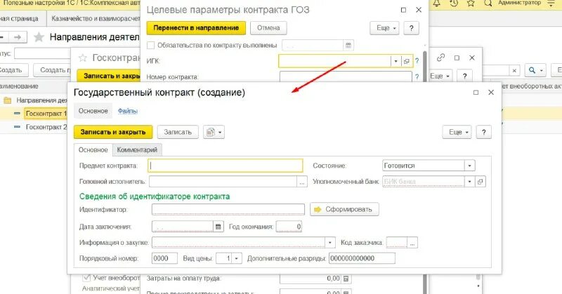Show the hint question mark for Номер контракта

tap(417, 76)
